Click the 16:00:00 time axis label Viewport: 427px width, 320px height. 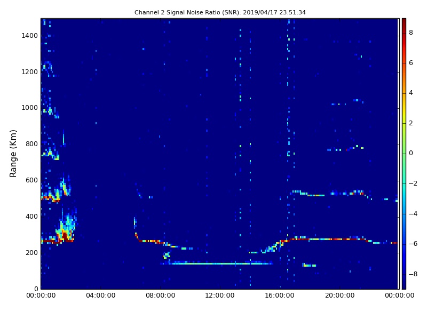tap(280, 295)
